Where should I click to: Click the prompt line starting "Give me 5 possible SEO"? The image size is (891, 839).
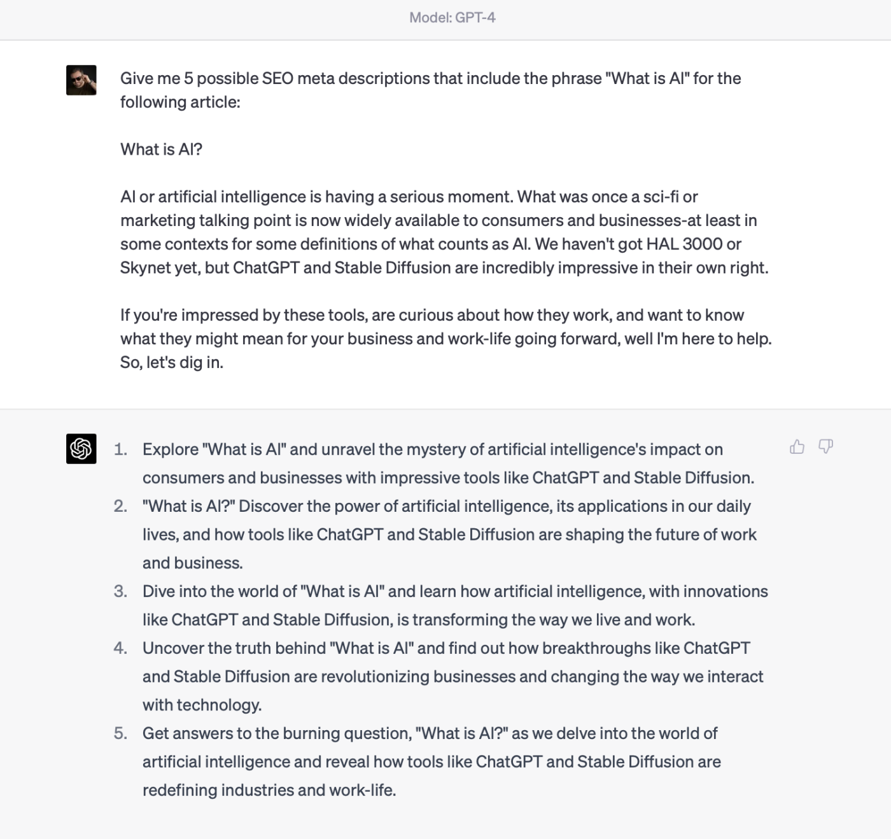(x=431, y=78)
